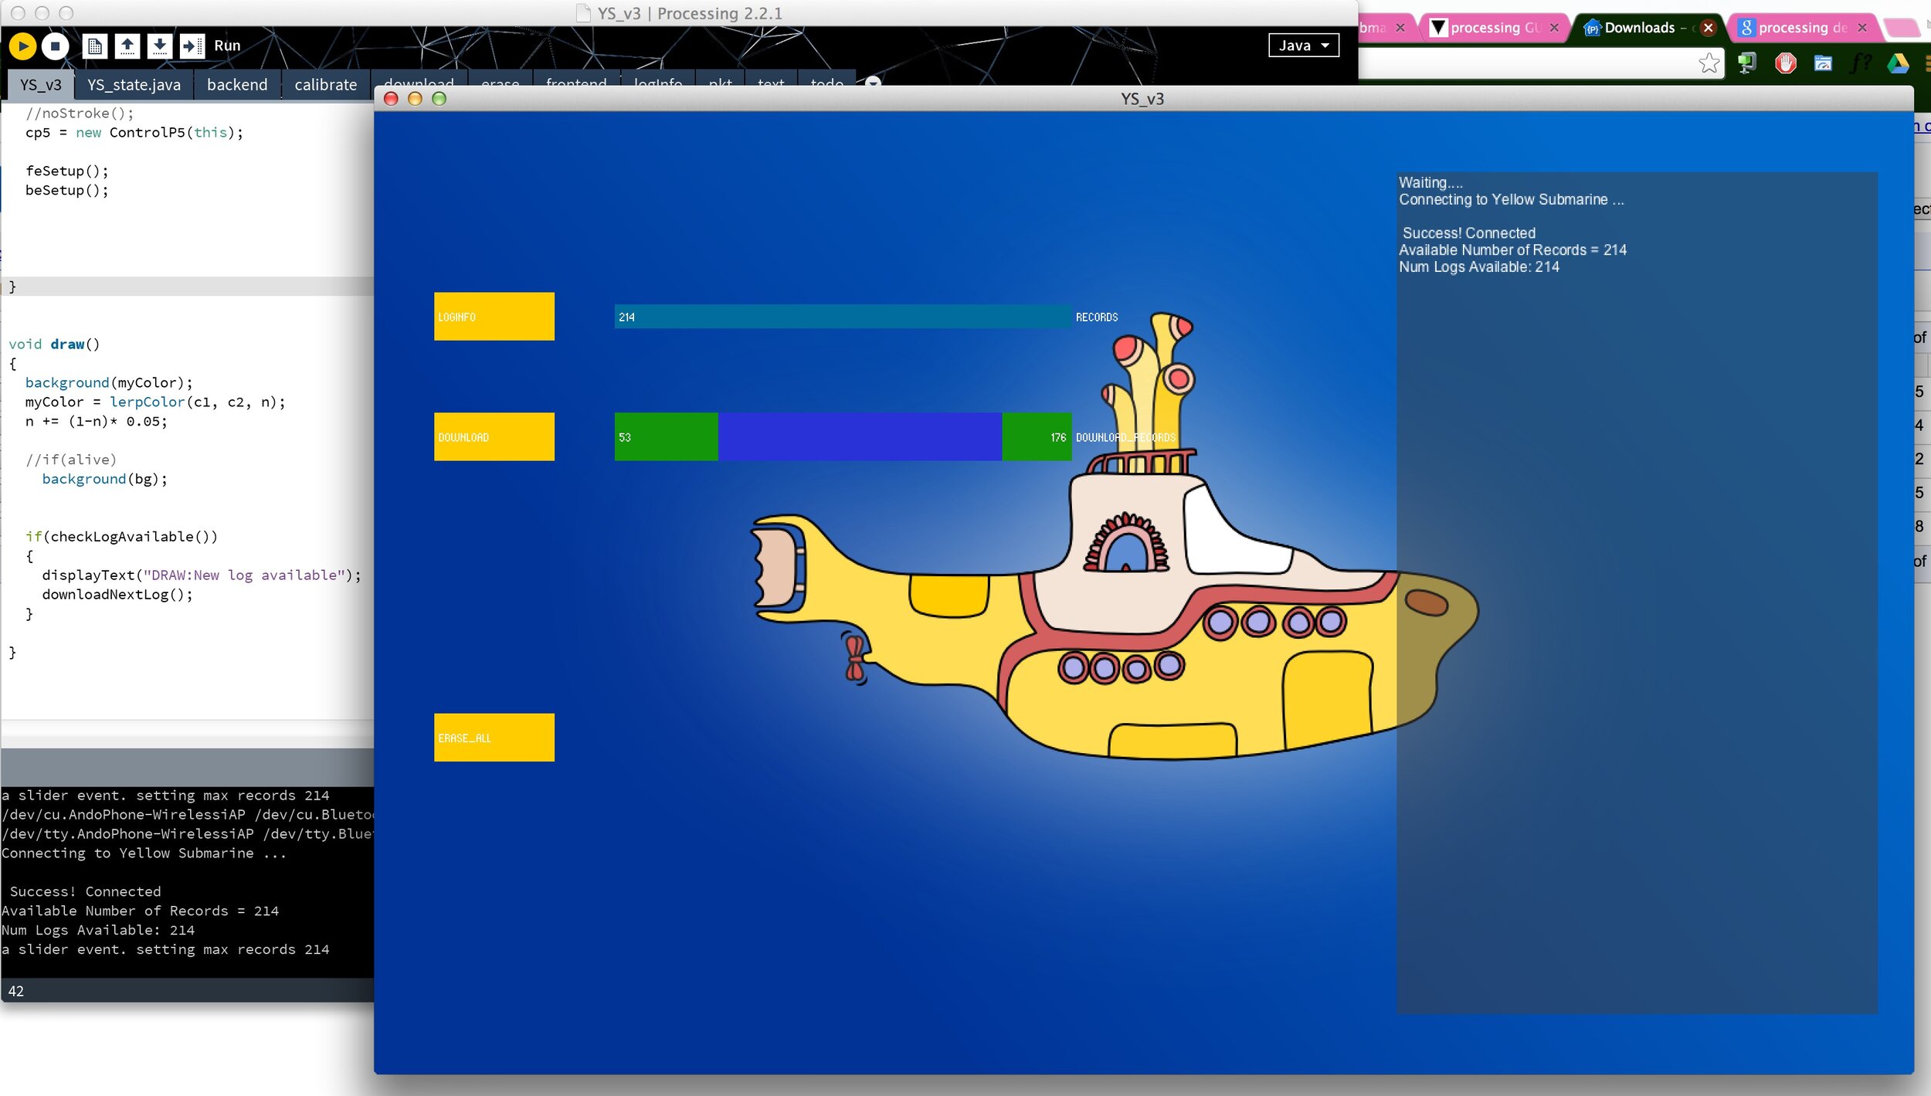The width and height of the screenshot is (1931, 1096).
Task: Click line number 42 in status bar
Action: click(16, 991)
